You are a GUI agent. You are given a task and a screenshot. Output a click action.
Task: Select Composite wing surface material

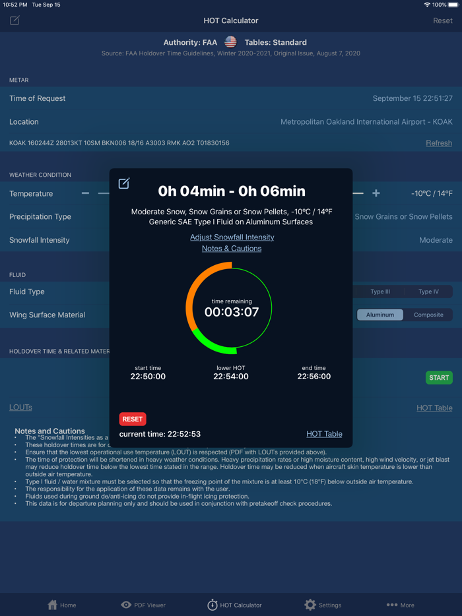coord(428,315)
